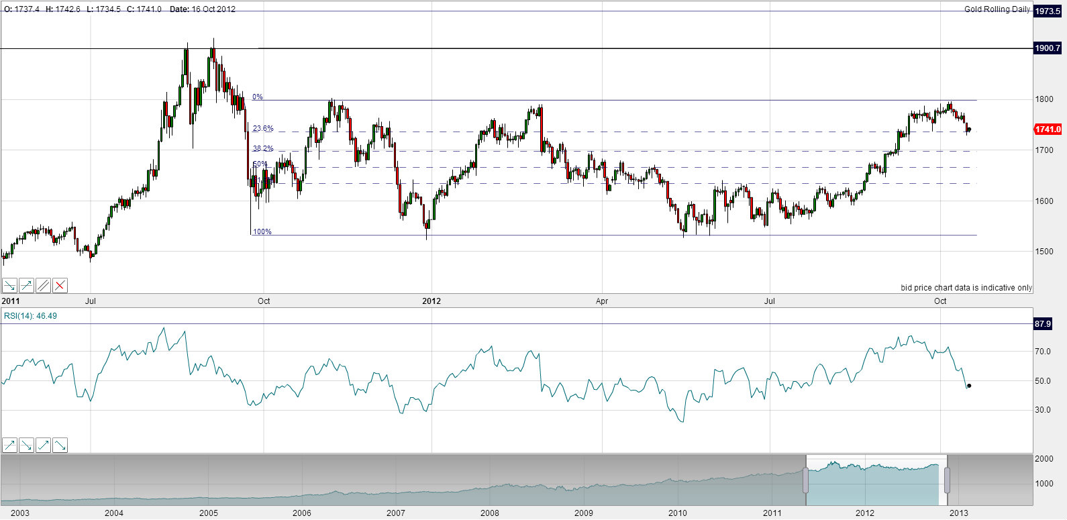The width and height of the screenshot is (1067, 520).
Task: Click the red delete-line tool icon
Action: coord(60,286)
